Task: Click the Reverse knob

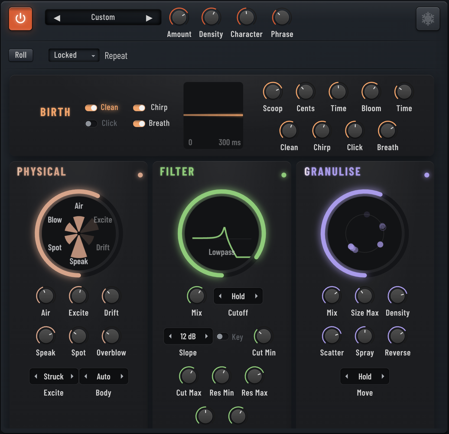Action: click(397, 336)
